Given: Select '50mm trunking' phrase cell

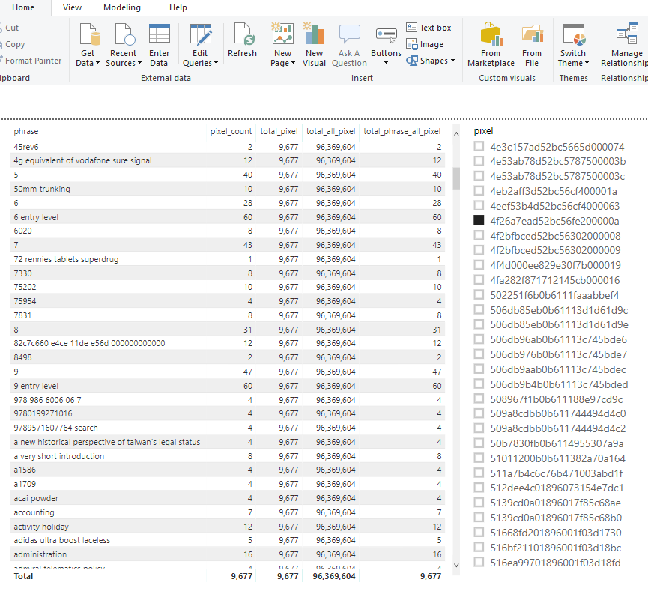Looking at the screenshot, I should coord(42,190).
